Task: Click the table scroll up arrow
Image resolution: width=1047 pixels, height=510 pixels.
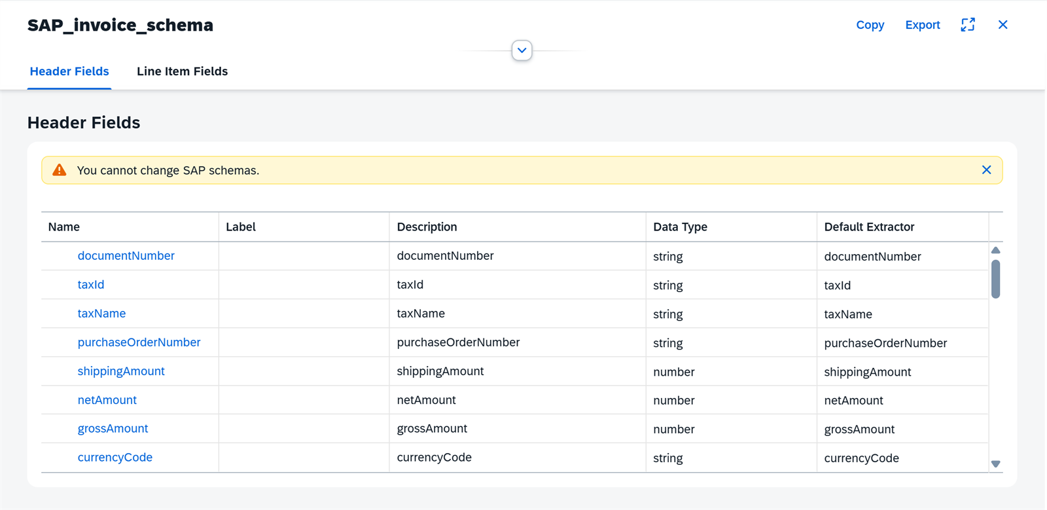Action: [995, 250]
